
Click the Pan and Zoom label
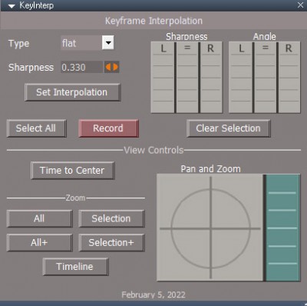(210, 169)
